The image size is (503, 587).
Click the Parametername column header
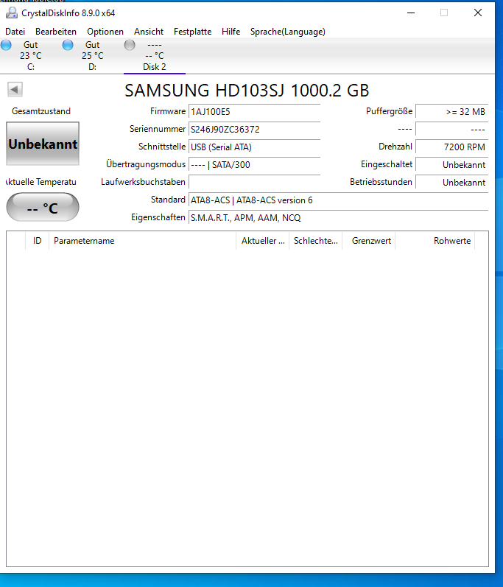[x=143, y=241]
